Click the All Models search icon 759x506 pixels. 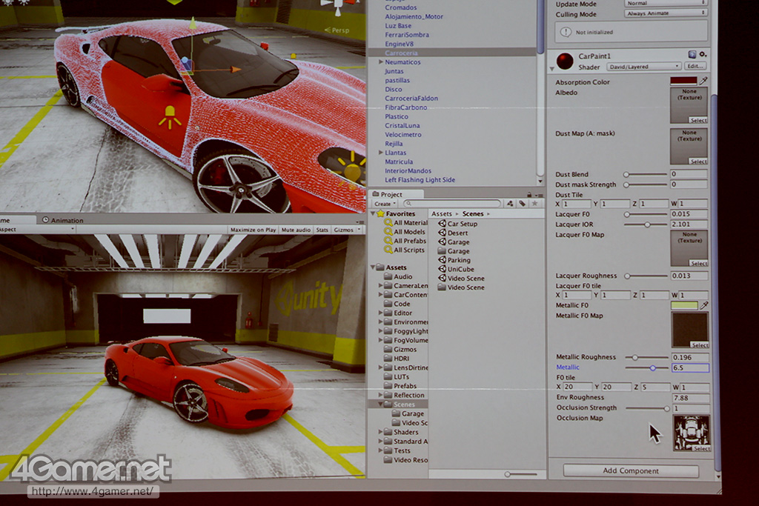388,232
